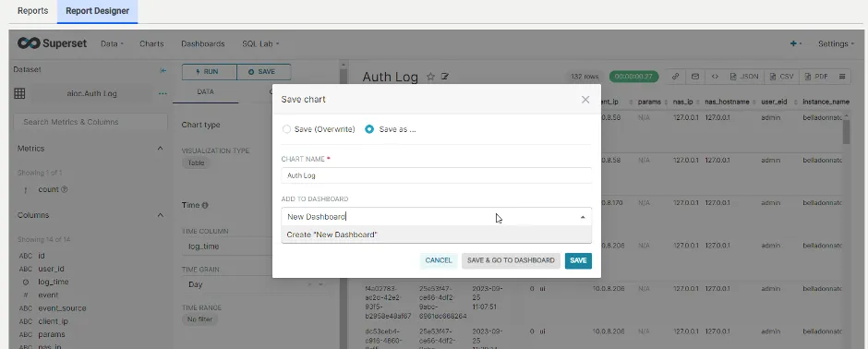Click the Table visualization type tag

click(x=196, y=163)
